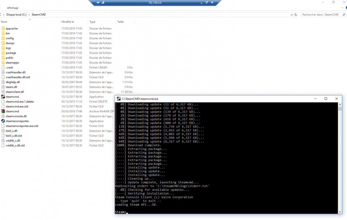Select the config folder icon
Viewport: 347px width, 220px height.
coord(3,38)
